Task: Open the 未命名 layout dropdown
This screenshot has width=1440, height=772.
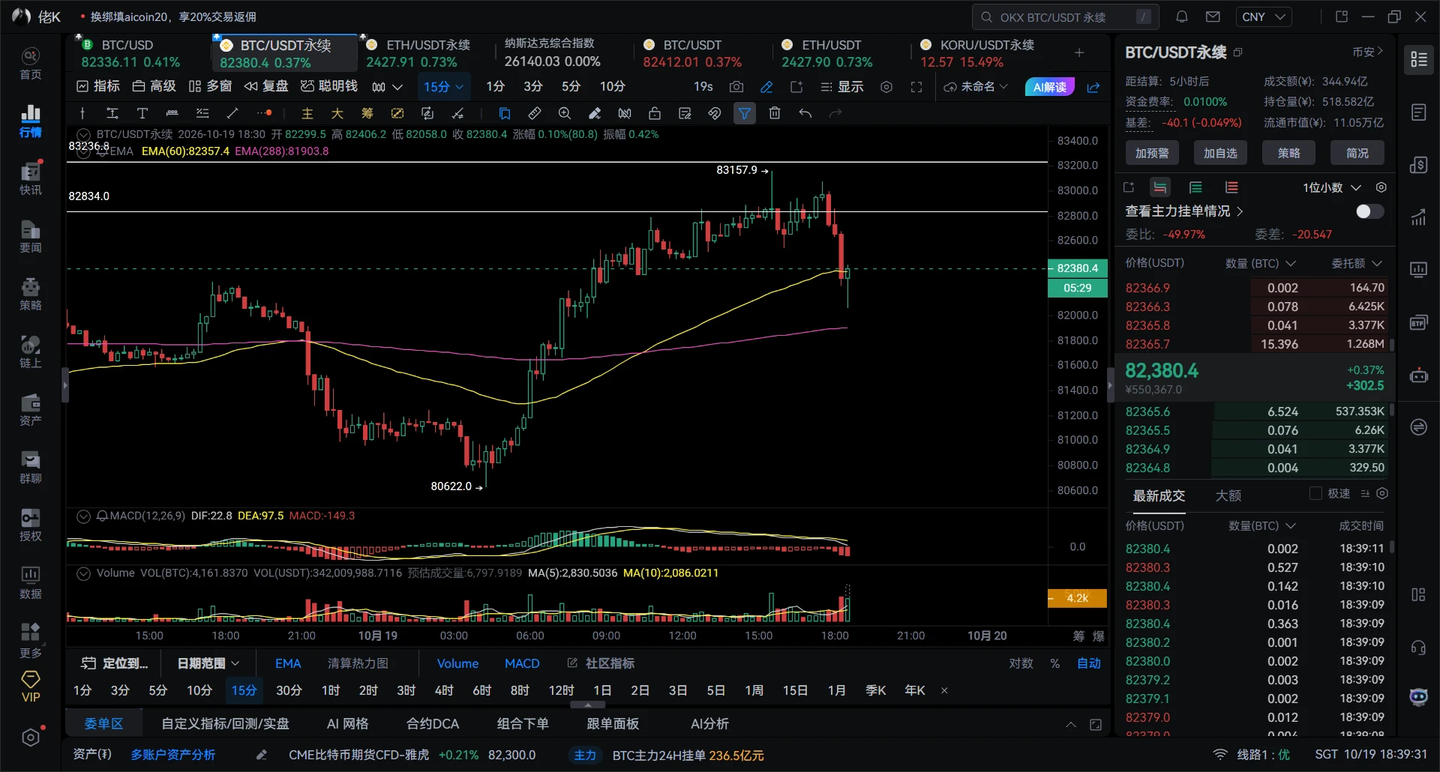Action: [976, 87]
